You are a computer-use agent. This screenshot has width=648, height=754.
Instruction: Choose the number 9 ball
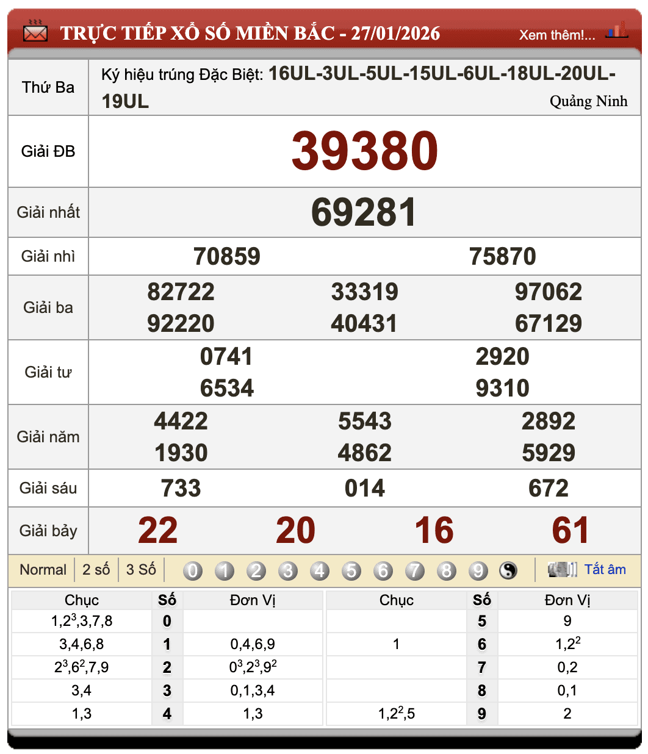click(478, 570)
